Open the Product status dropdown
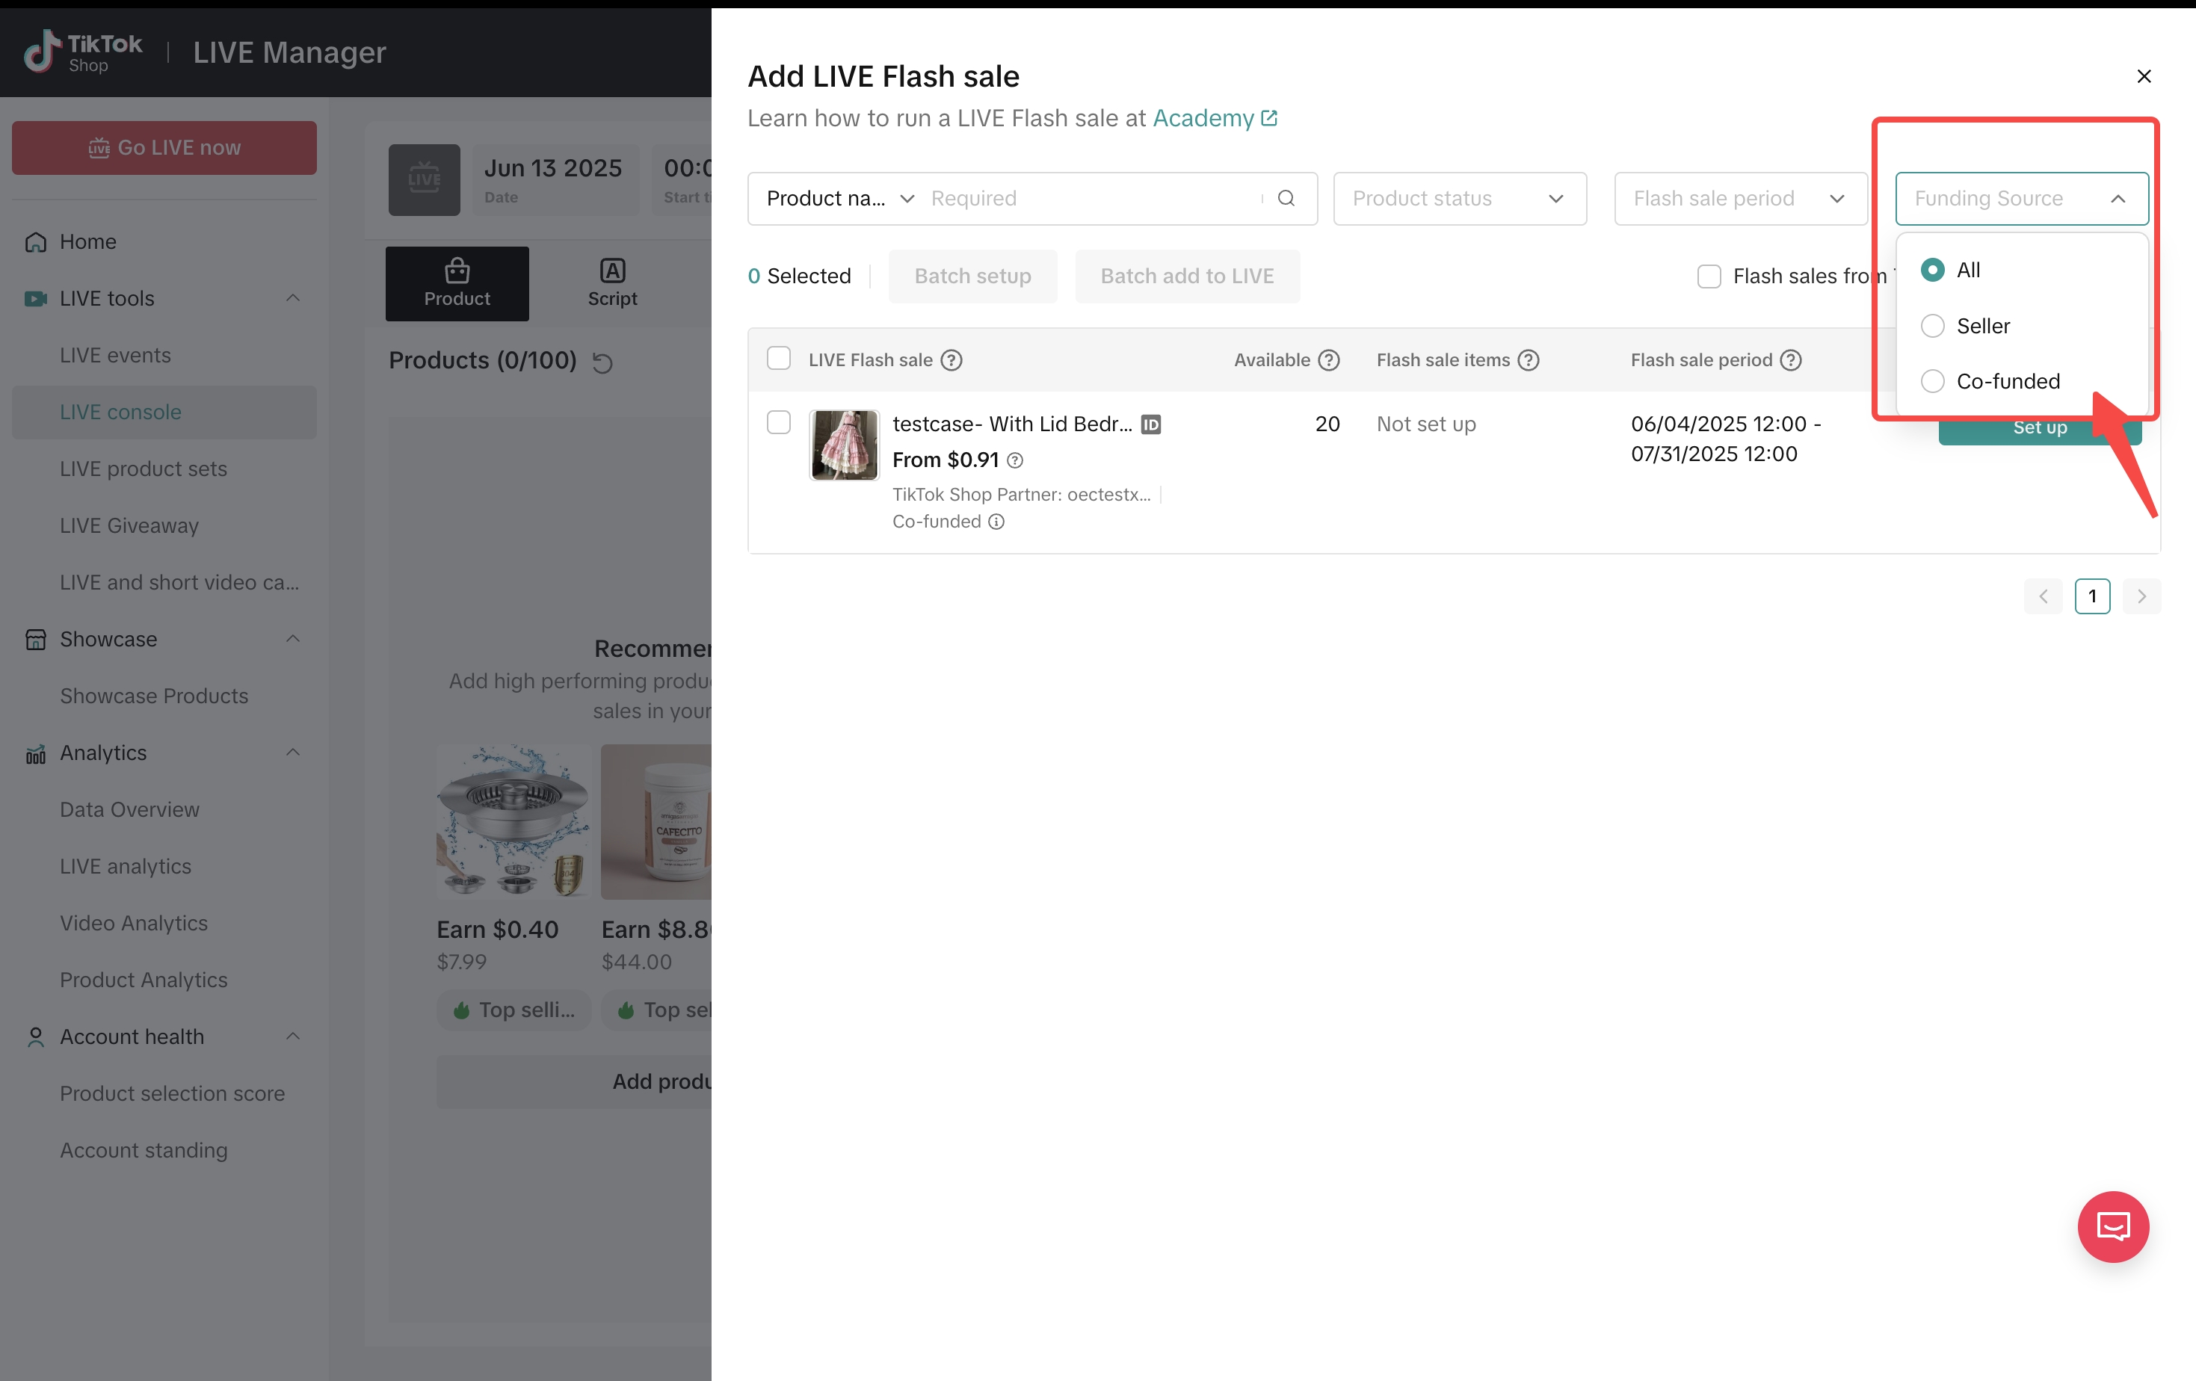Viewport: 2196px width, 1381px height. point(1459,198)
